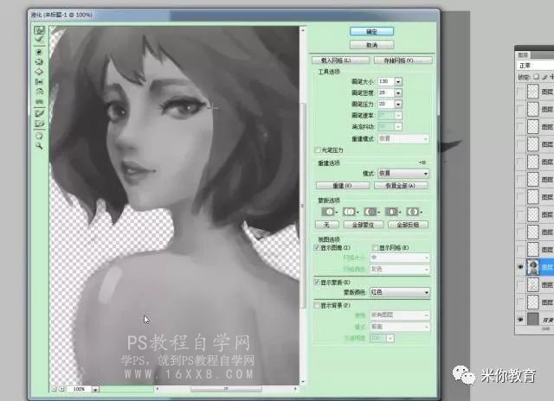The width and height of the screenshot is (554, 401).
Task: Enable the 显示网格 show mesh checkbox
Action: (x=375, y=247)
